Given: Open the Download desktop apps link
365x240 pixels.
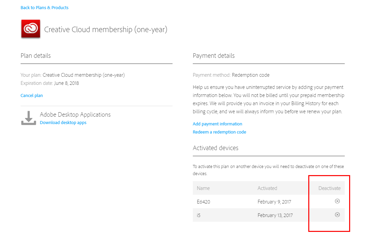Looking at the screenshot, I should coord(63,123).
